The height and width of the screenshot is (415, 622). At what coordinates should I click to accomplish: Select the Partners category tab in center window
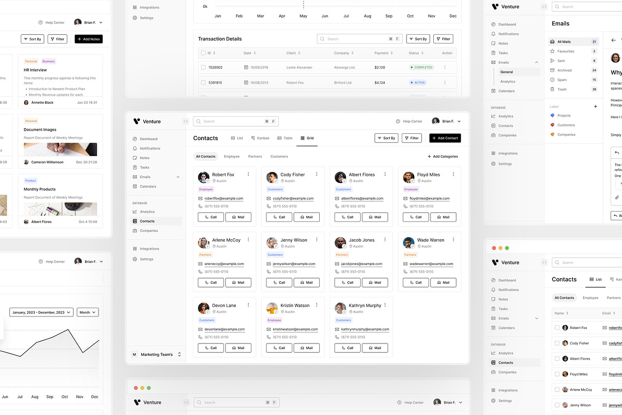point(255,156)
